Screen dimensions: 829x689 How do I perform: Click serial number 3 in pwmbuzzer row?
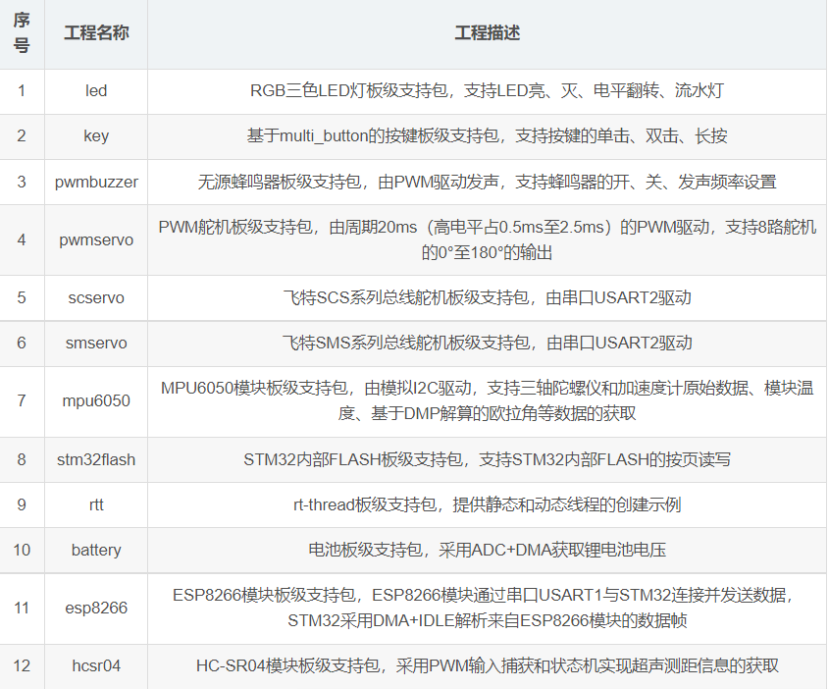(x=22, y=182)
